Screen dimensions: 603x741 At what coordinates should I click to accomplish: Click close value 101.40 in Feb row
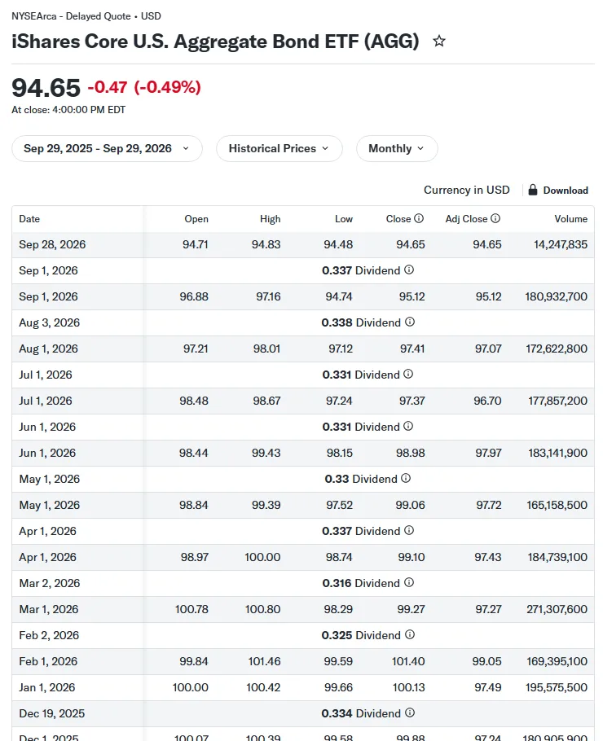[x=408, y=661]
